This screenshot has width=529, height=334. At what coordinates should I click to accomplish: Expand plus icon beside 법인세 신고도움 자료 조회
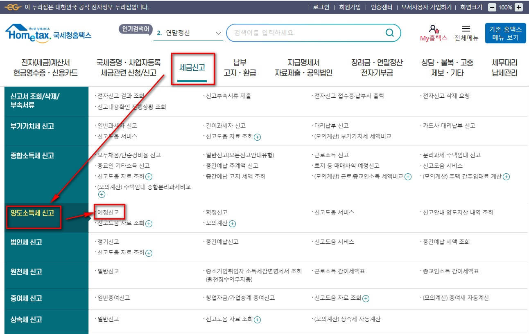click(x=149, y=253)
